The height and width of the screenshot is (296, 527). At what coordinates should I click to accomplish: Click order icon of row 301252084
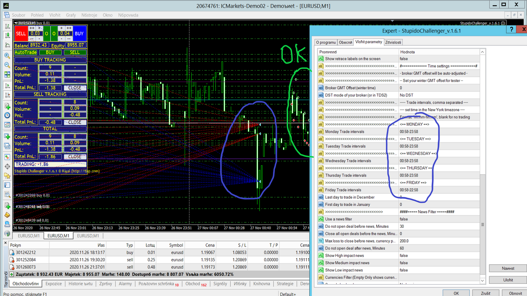click(x=12, y=260)
